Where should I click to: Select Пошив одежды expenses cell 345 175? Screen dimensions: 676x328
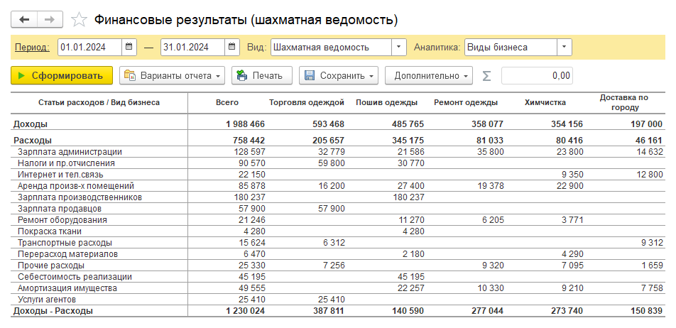click(x=408, y=141)
